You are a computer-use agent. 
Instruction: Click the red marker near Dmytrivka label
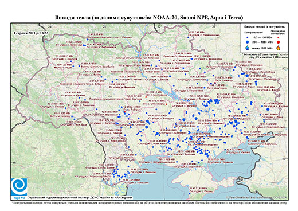point(215,83)
